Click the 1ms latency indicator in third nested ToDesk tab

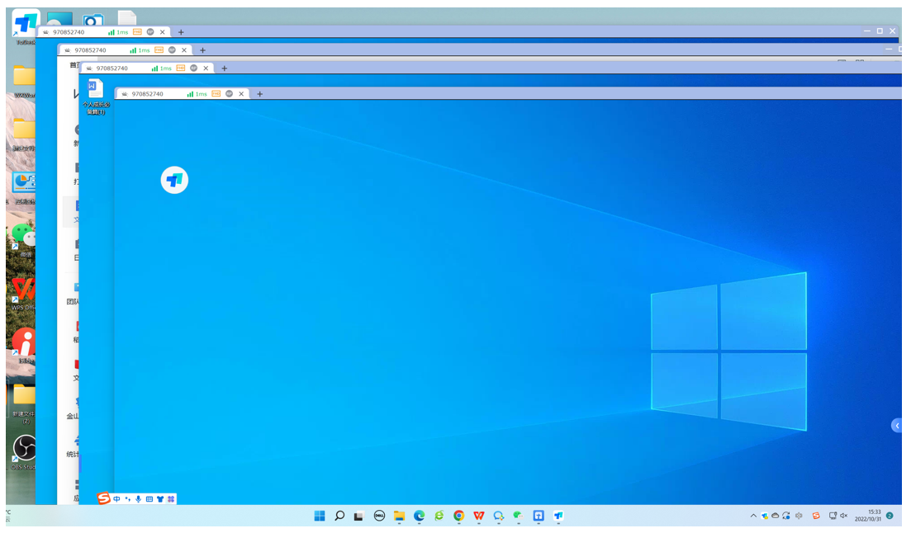[x=161, y=68]
